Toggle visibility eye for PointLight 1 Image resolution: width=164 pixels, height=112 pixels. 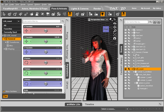[125, 89]
